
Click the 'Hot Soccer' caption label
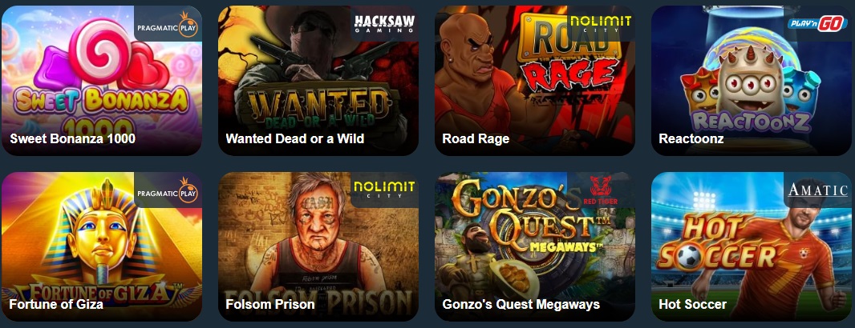692,304
